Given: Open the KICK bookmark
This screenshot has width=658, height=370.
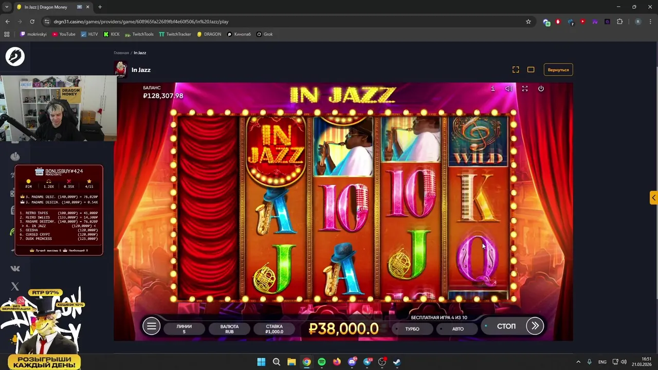Looking at the screenshot, I should 112,34.
